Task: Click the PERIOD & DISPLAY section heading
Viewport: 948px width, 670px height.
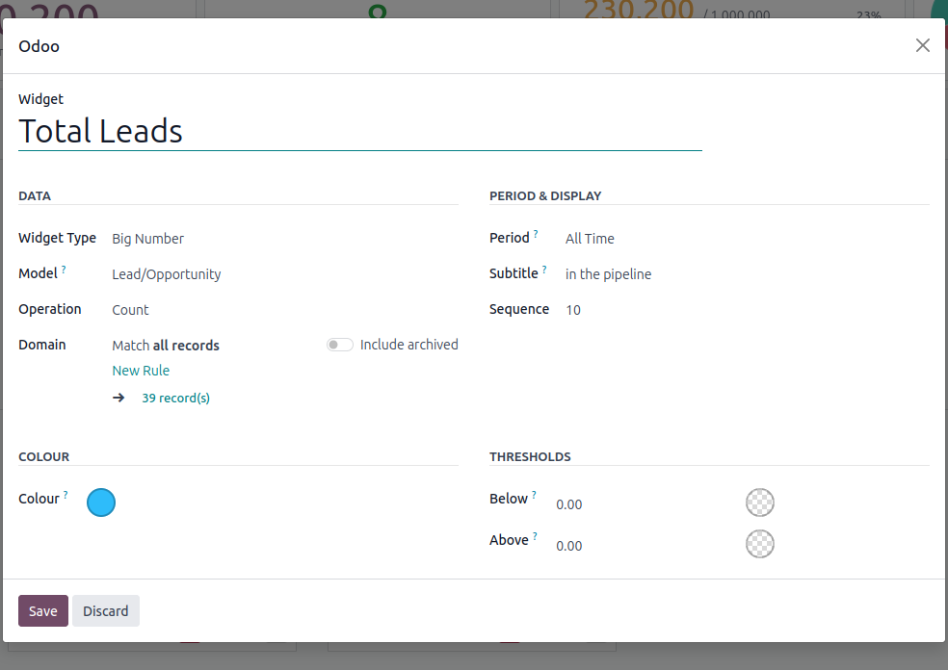Action: 544,195
